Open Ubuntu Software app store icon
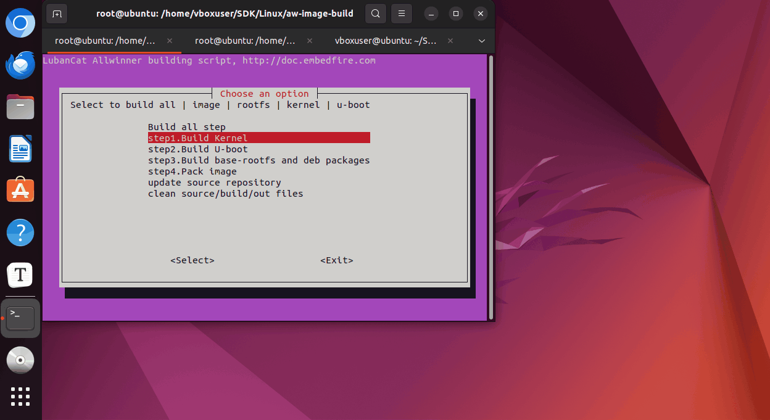This screenshot has width=770, height=420. pos(20,191)
